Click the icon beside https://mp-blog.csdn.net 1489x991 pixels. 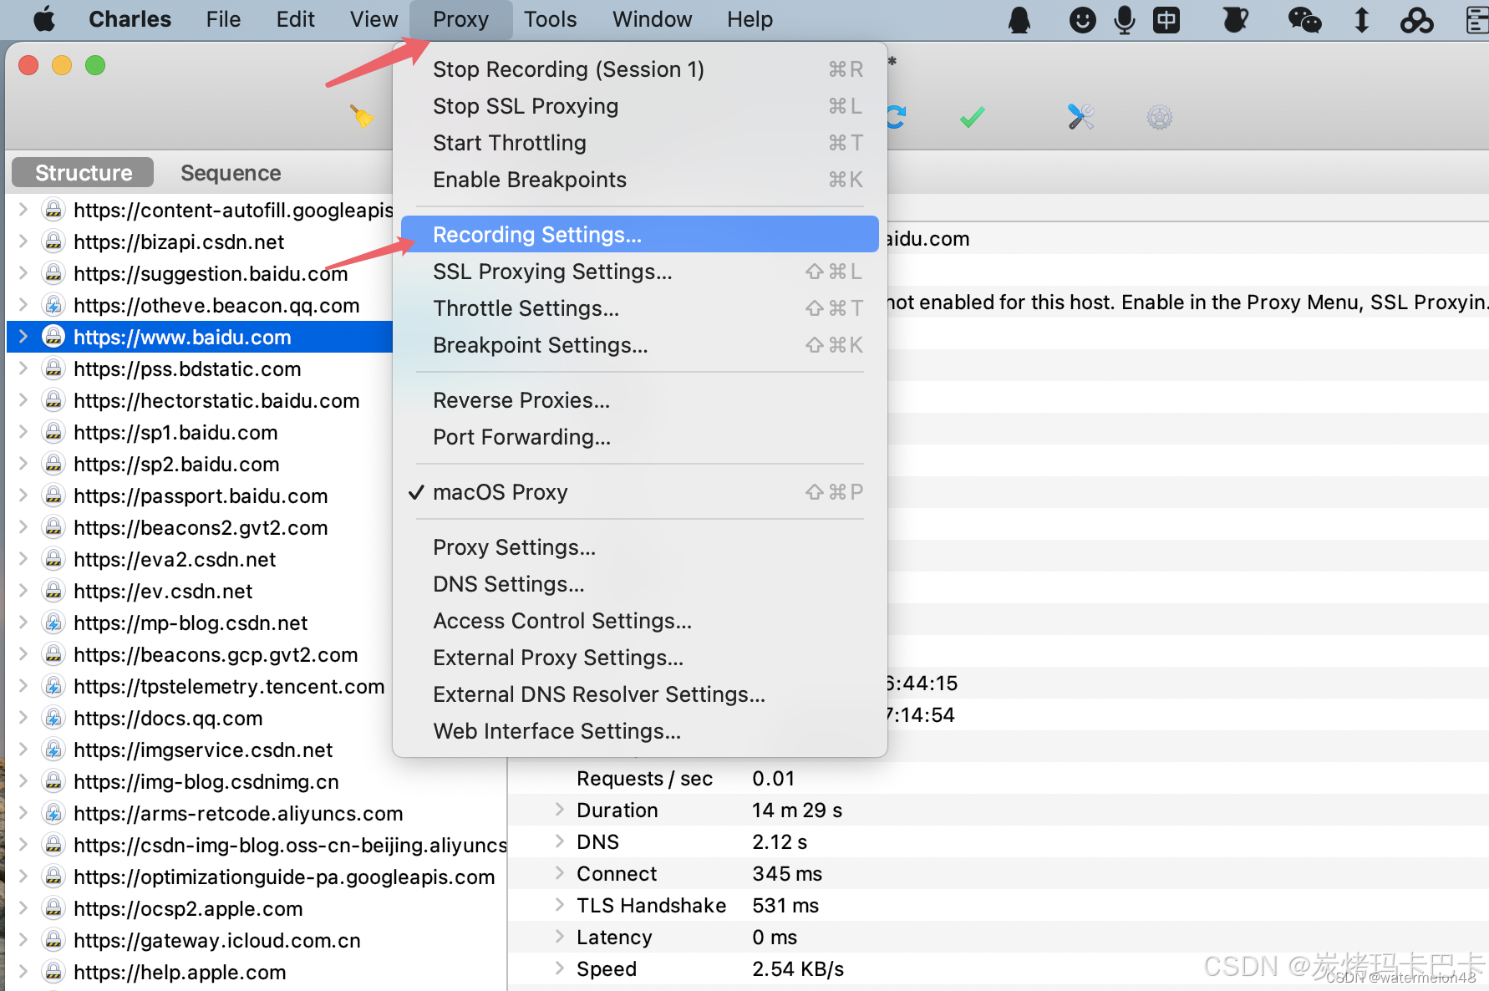pos(53,623)
